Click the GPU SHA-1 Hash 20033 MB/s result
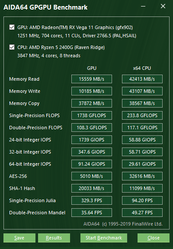The height and width of the screenshot is (249, 173). point(92,188)
